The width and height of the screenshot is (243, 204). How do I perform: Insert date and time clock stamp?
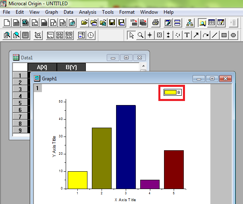point(91,35)
